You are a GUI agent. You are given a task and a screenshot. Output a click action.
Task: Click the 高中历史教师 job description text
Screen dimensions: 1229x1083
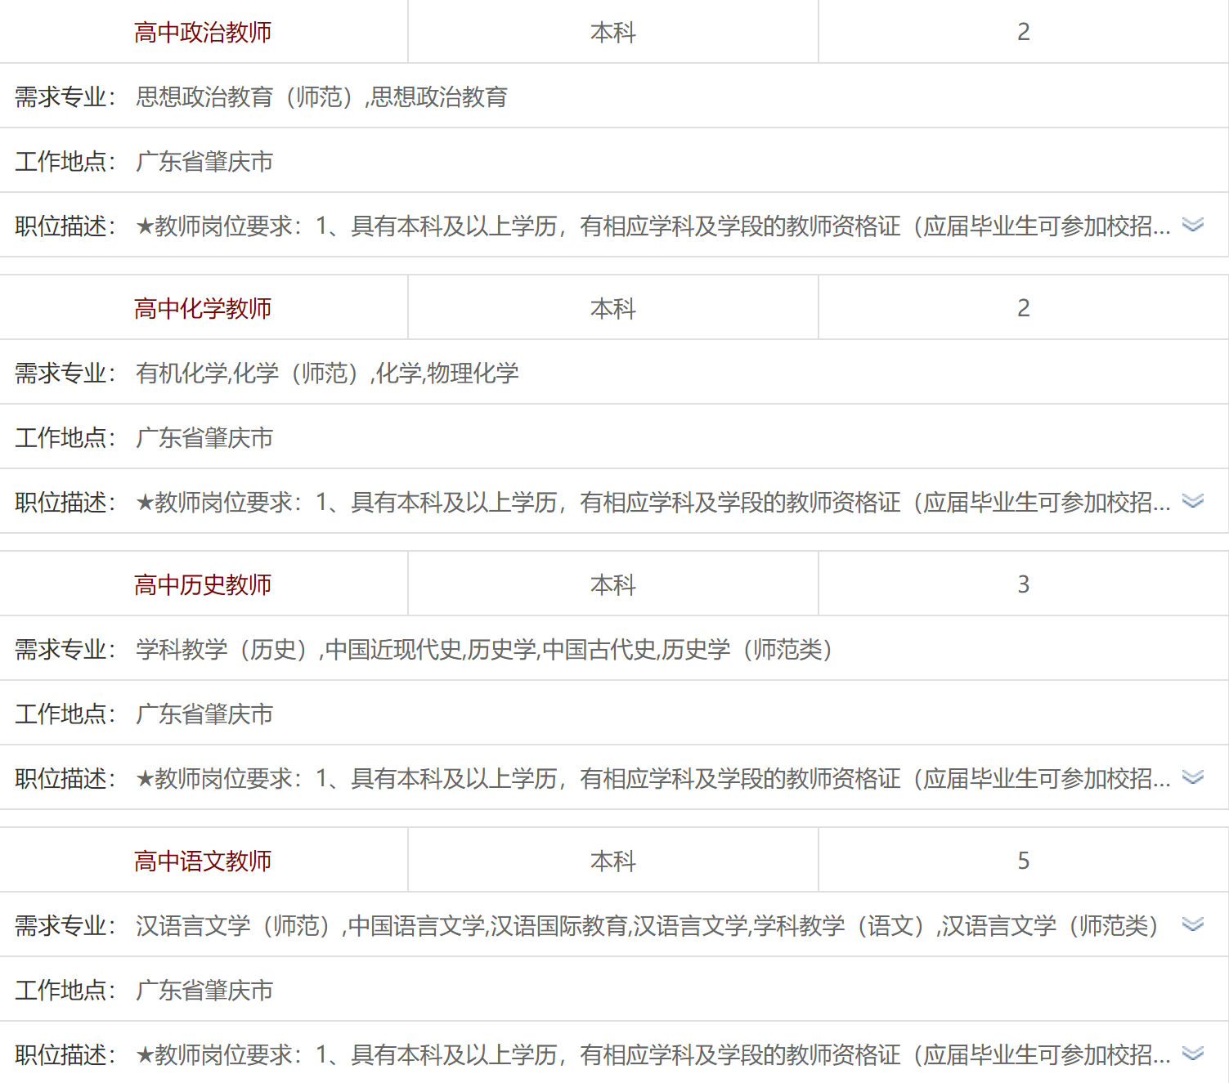(653, 778)
